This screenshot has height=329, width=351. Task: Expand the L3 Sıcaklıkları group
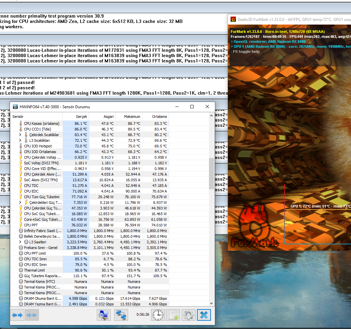tap(20, 140)
